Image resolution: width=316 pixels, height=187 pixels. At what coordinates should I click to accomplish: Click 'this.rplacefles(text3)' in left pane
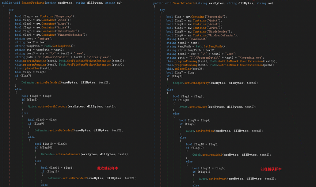[34, 68]
